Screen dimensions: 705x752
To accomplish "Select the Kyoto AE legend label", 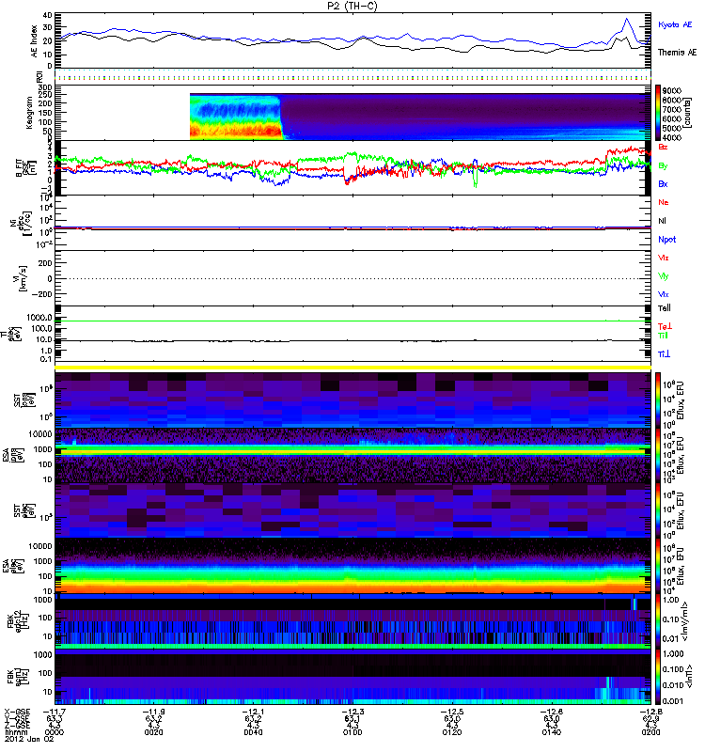I will (x=674, y=24).
